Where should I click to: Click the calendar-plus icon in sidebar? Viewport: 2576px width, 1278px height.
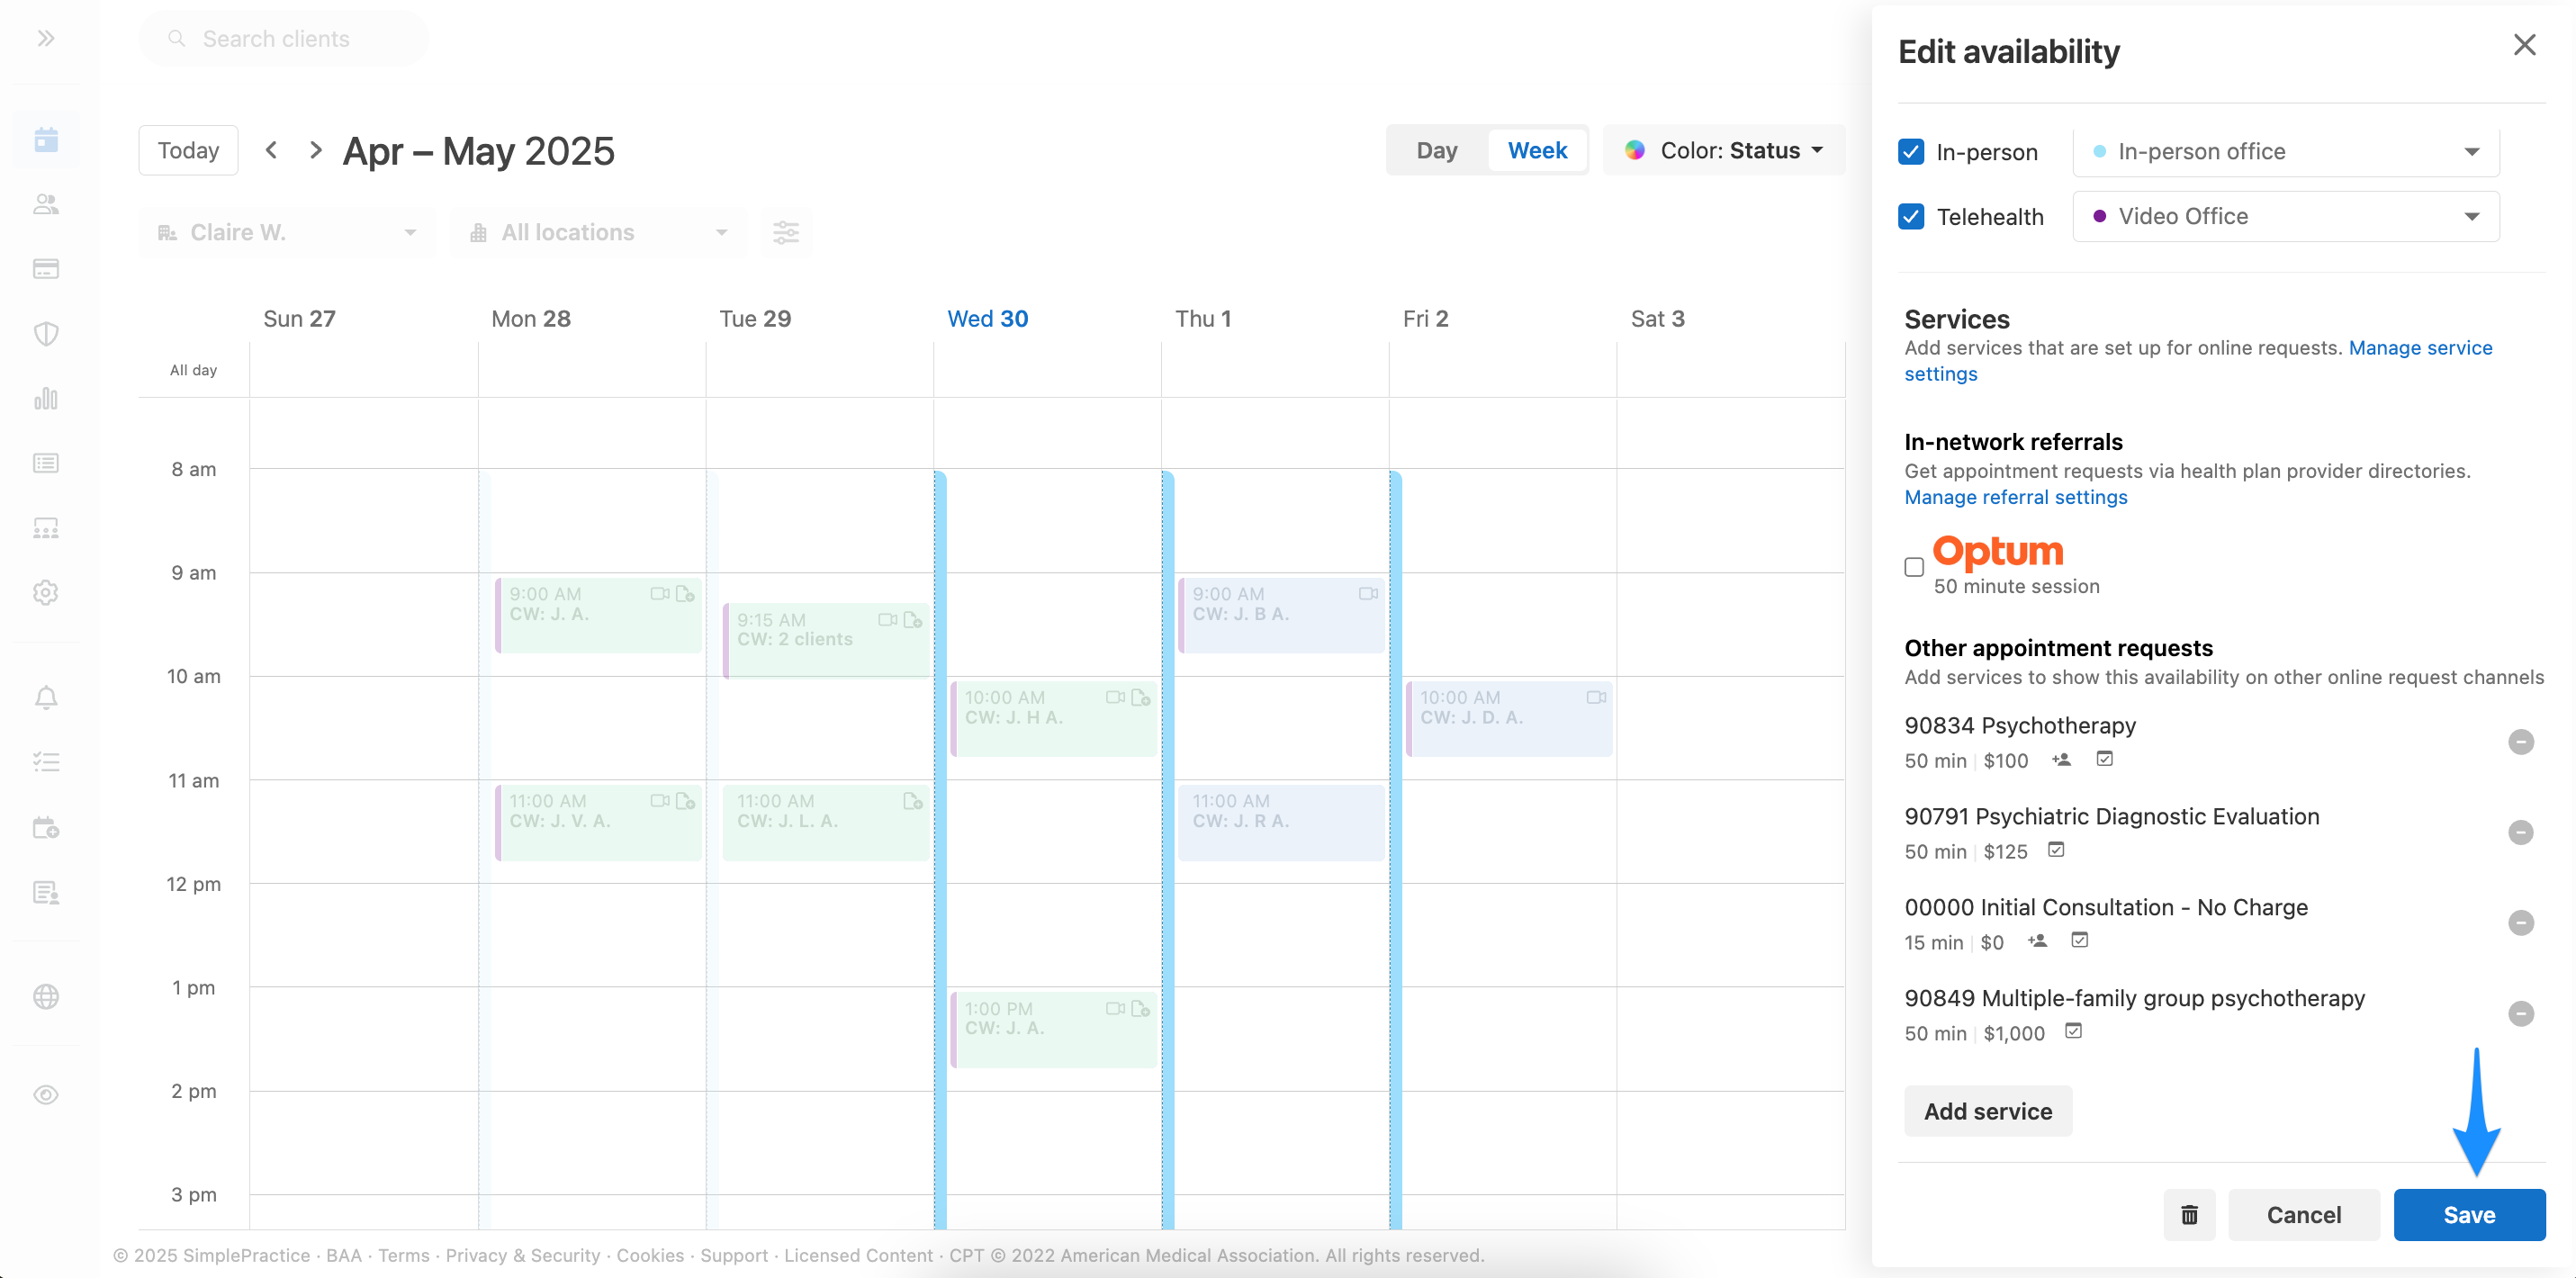(x=46, y=828)
